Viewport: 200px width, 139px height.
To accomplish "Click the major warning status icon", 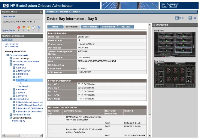I will (24, 28).
